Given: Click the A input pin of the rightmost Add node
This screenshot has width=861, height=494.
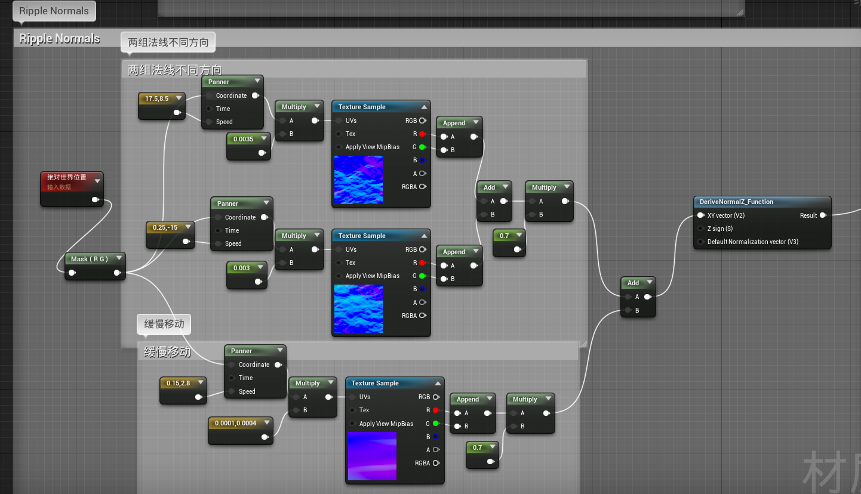Looking at the screenshot, I should [627, 297].
